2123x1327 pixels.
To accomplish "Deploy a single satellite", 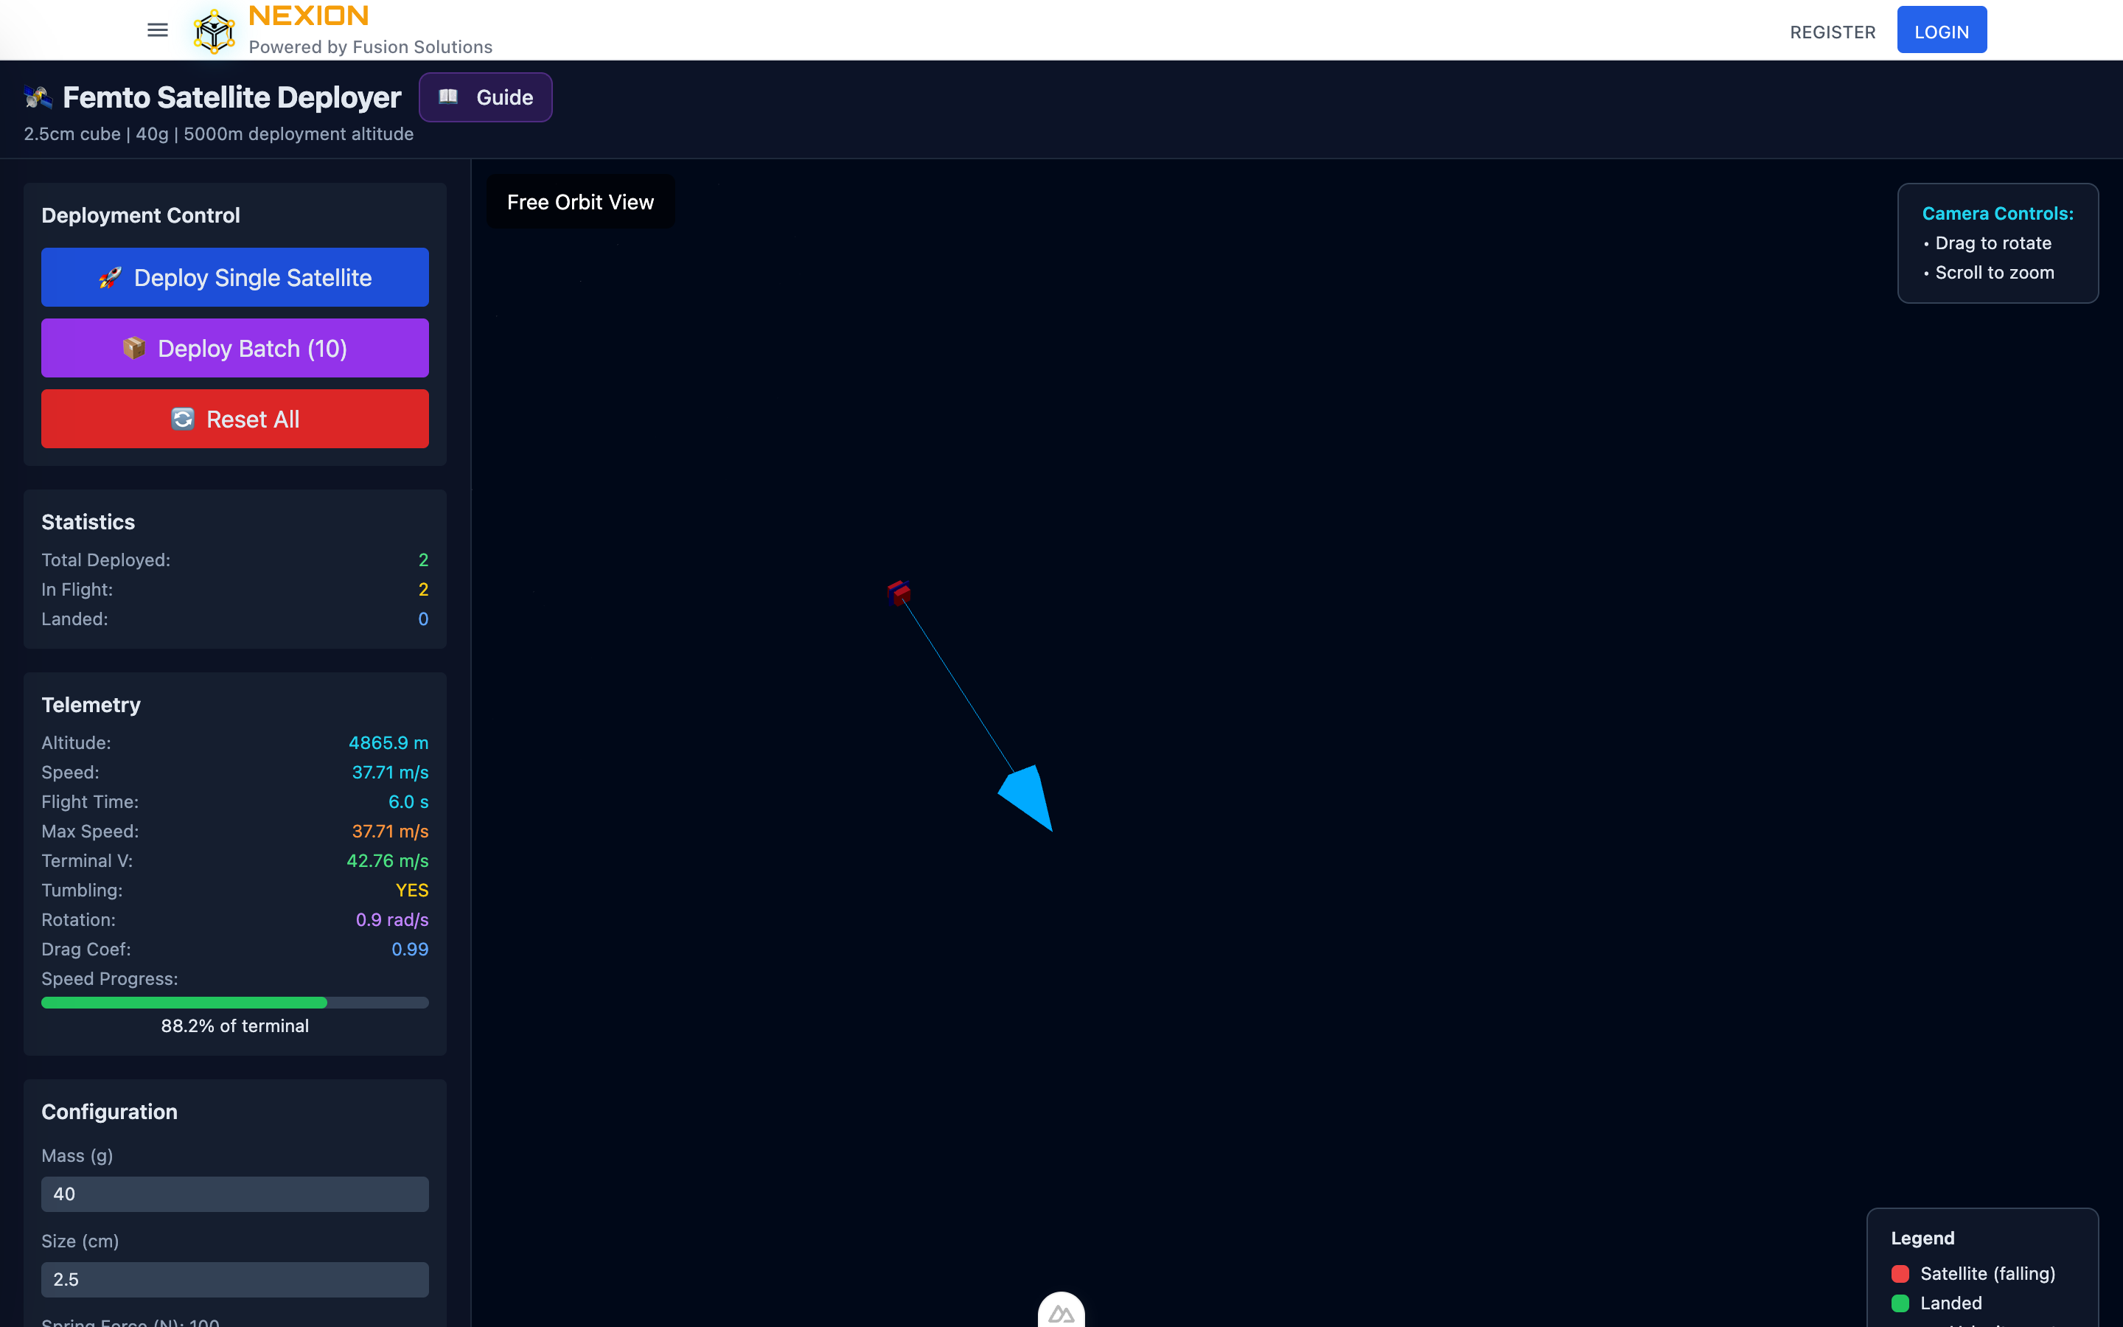I will [x=235, y=277].
